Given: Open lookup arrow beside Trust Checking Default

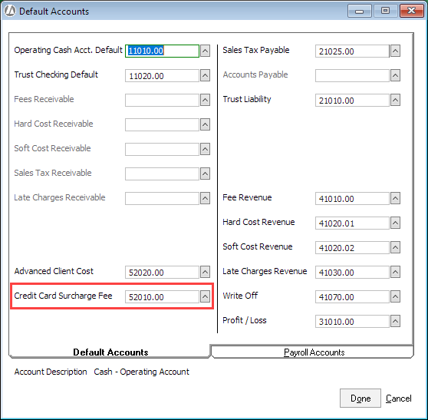Looking at the screenshot, I should tap(205, 75).
